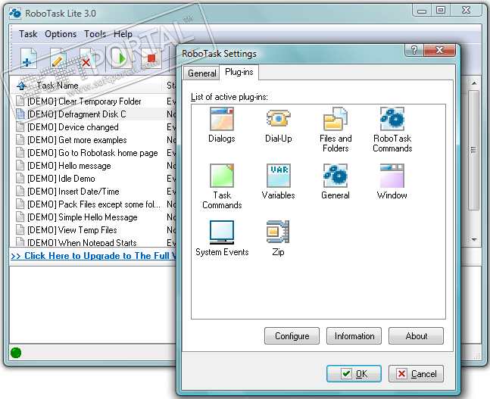The height and width of the screenshot is (399, 490).
Task: Click the help question mark in Settings dialog
Action: point(414,50)
